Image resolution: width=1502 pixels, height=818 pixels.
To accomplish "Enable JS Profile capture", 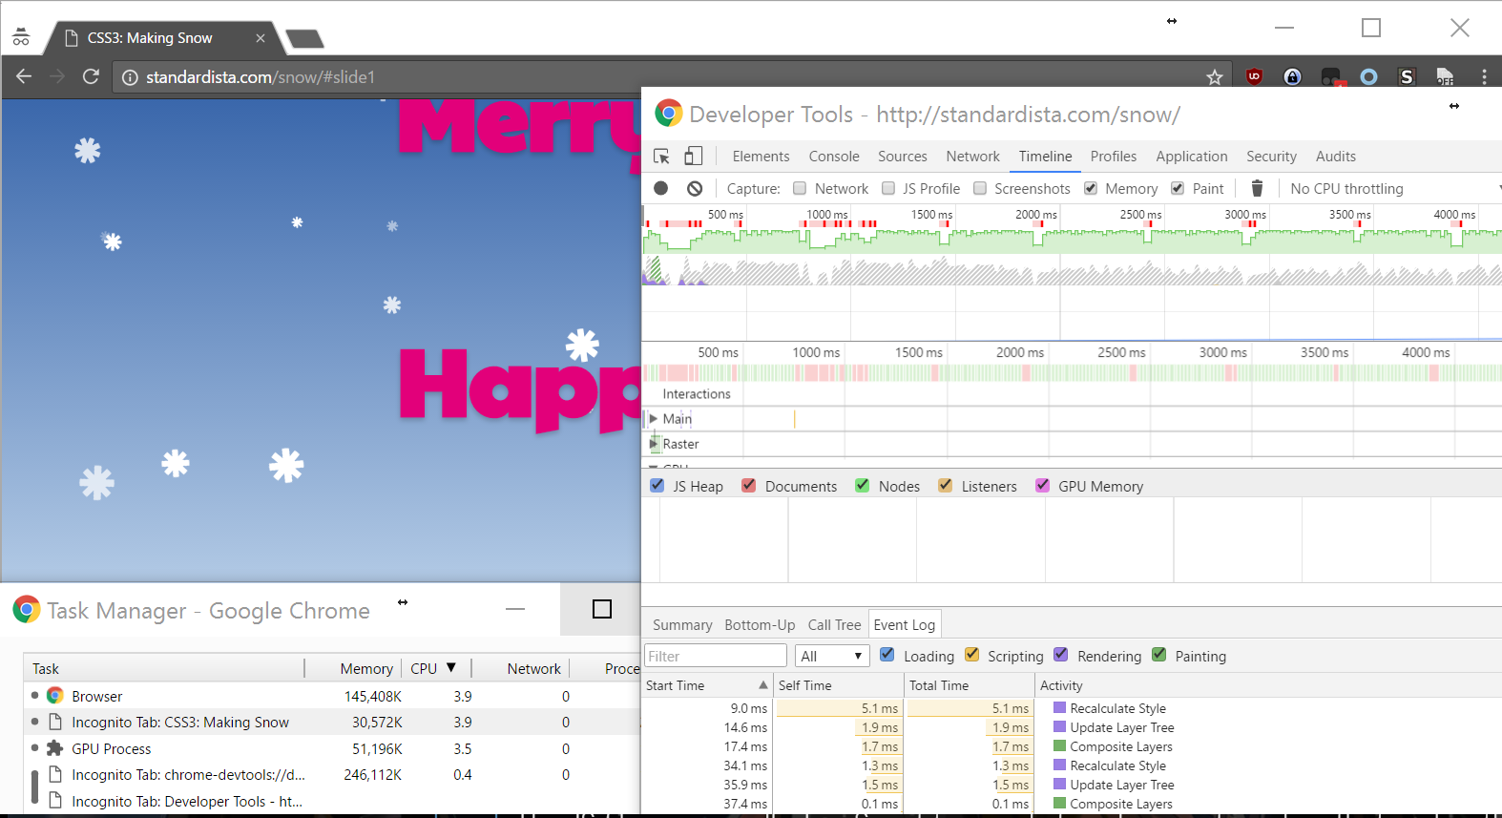I will [x=888, y=188].
